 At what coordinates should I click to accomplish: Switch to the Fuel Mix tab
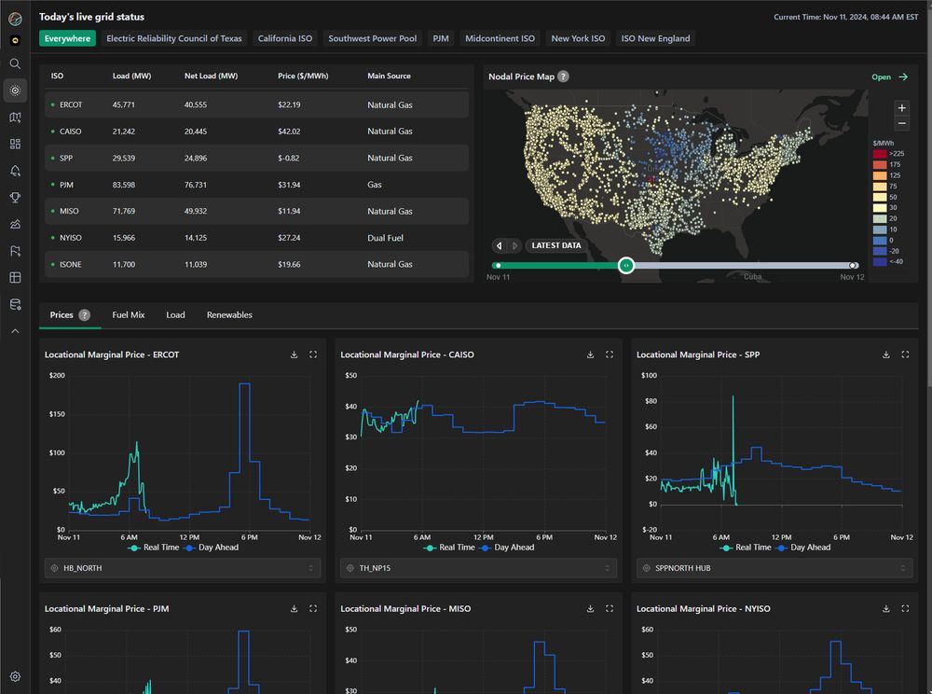pos(129,314)
